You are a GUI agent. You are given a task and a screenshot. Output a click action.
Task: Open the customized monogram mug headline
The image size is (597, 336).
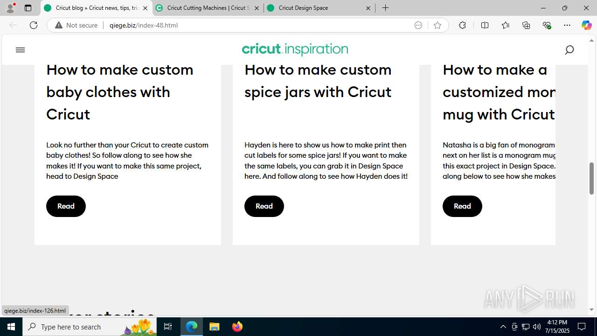499,92
